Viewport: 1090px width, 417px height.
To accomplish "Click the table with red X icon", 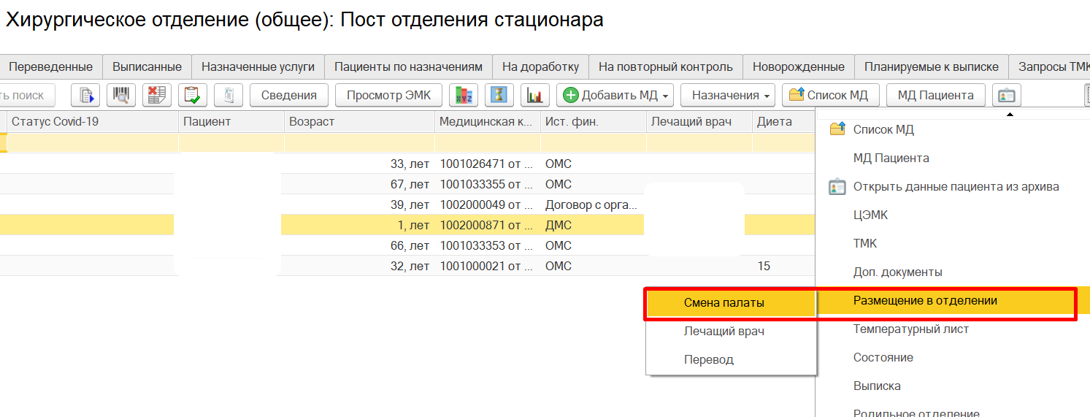I will [x=156, y=95].
